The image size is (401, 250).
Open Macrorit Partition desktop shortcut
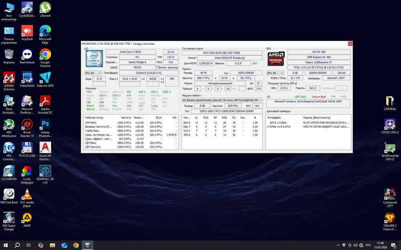click(27, 104)
